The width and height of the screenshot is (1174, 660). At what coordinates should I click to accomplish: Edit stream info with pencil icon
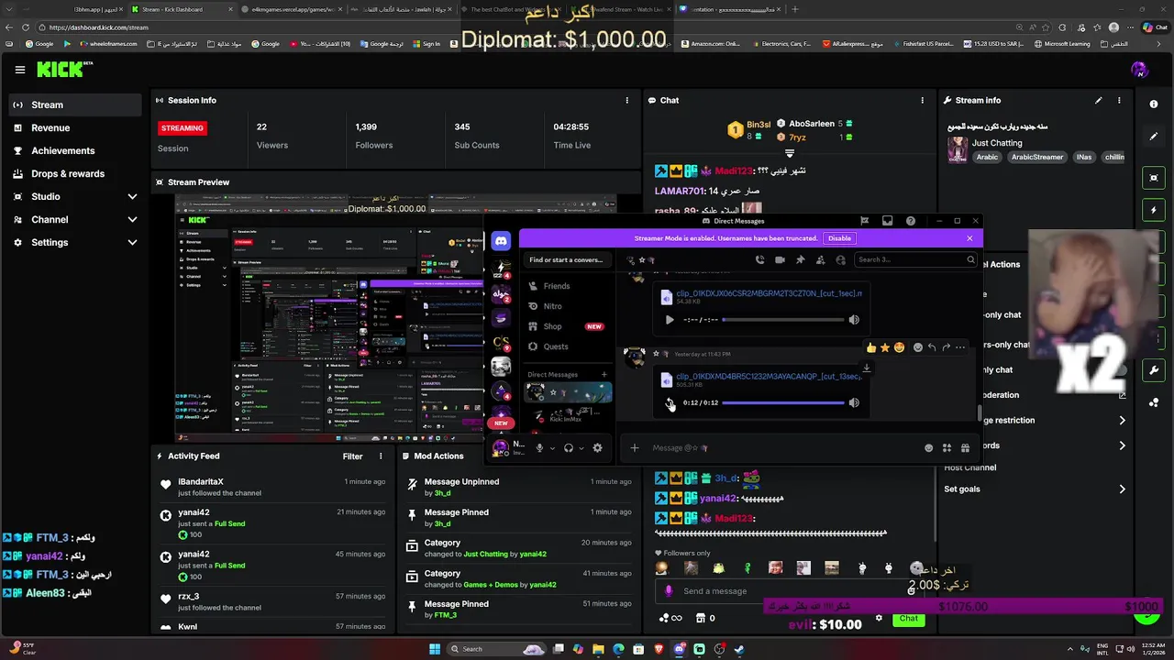click(1099, 100)
